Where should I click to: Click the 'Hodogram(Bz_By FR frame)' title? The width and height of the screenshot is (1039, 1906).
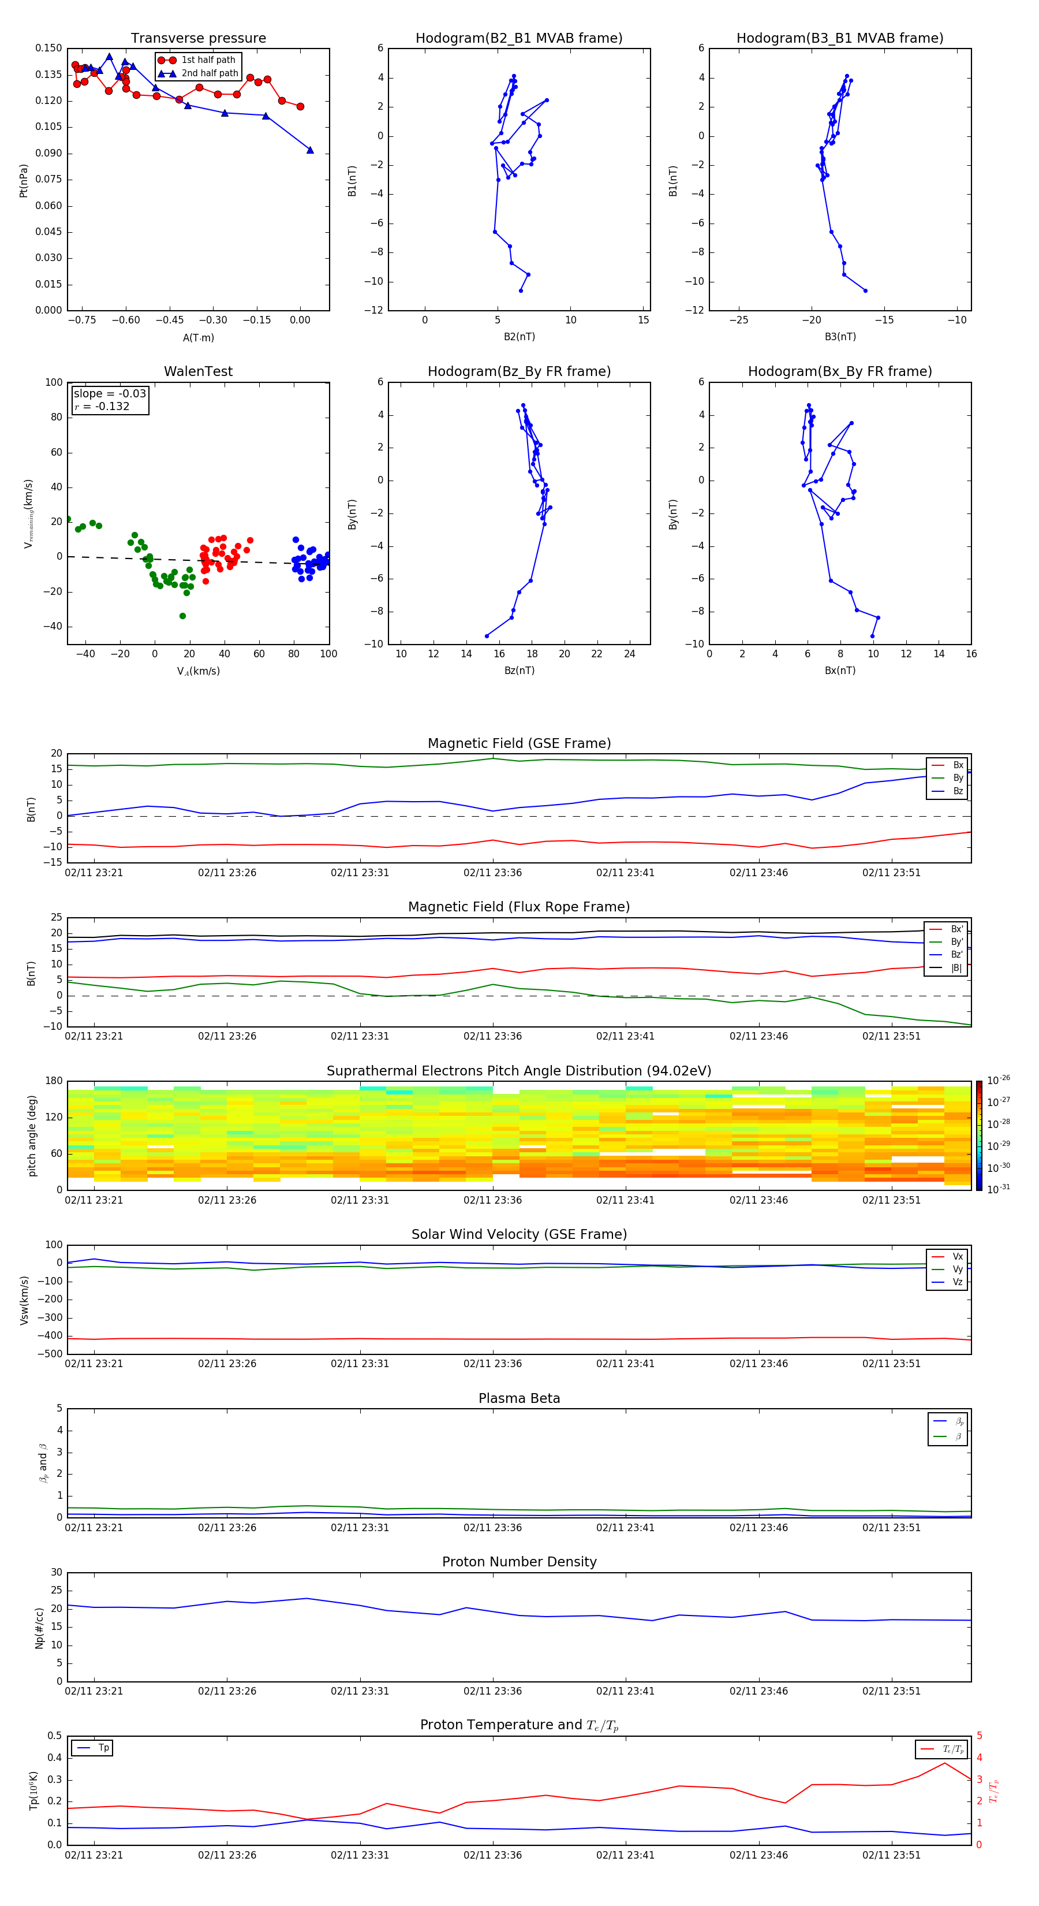519,371
